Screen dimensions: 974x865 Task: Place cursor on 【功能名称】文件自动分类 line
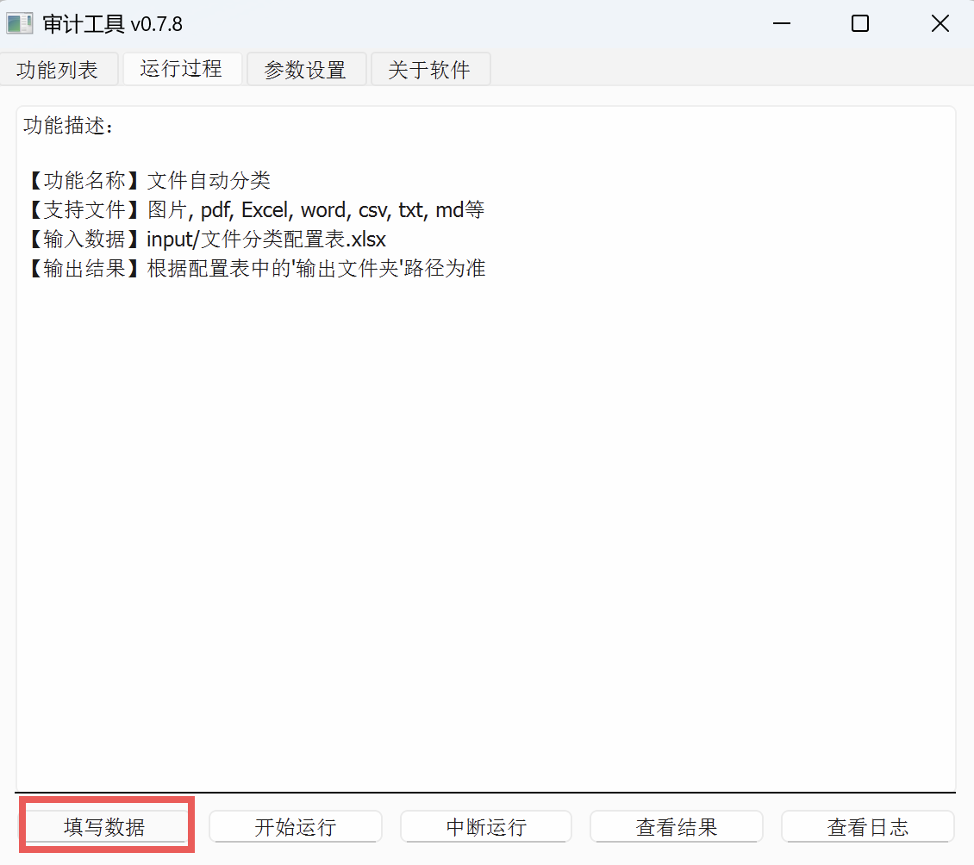pos(148,180)
